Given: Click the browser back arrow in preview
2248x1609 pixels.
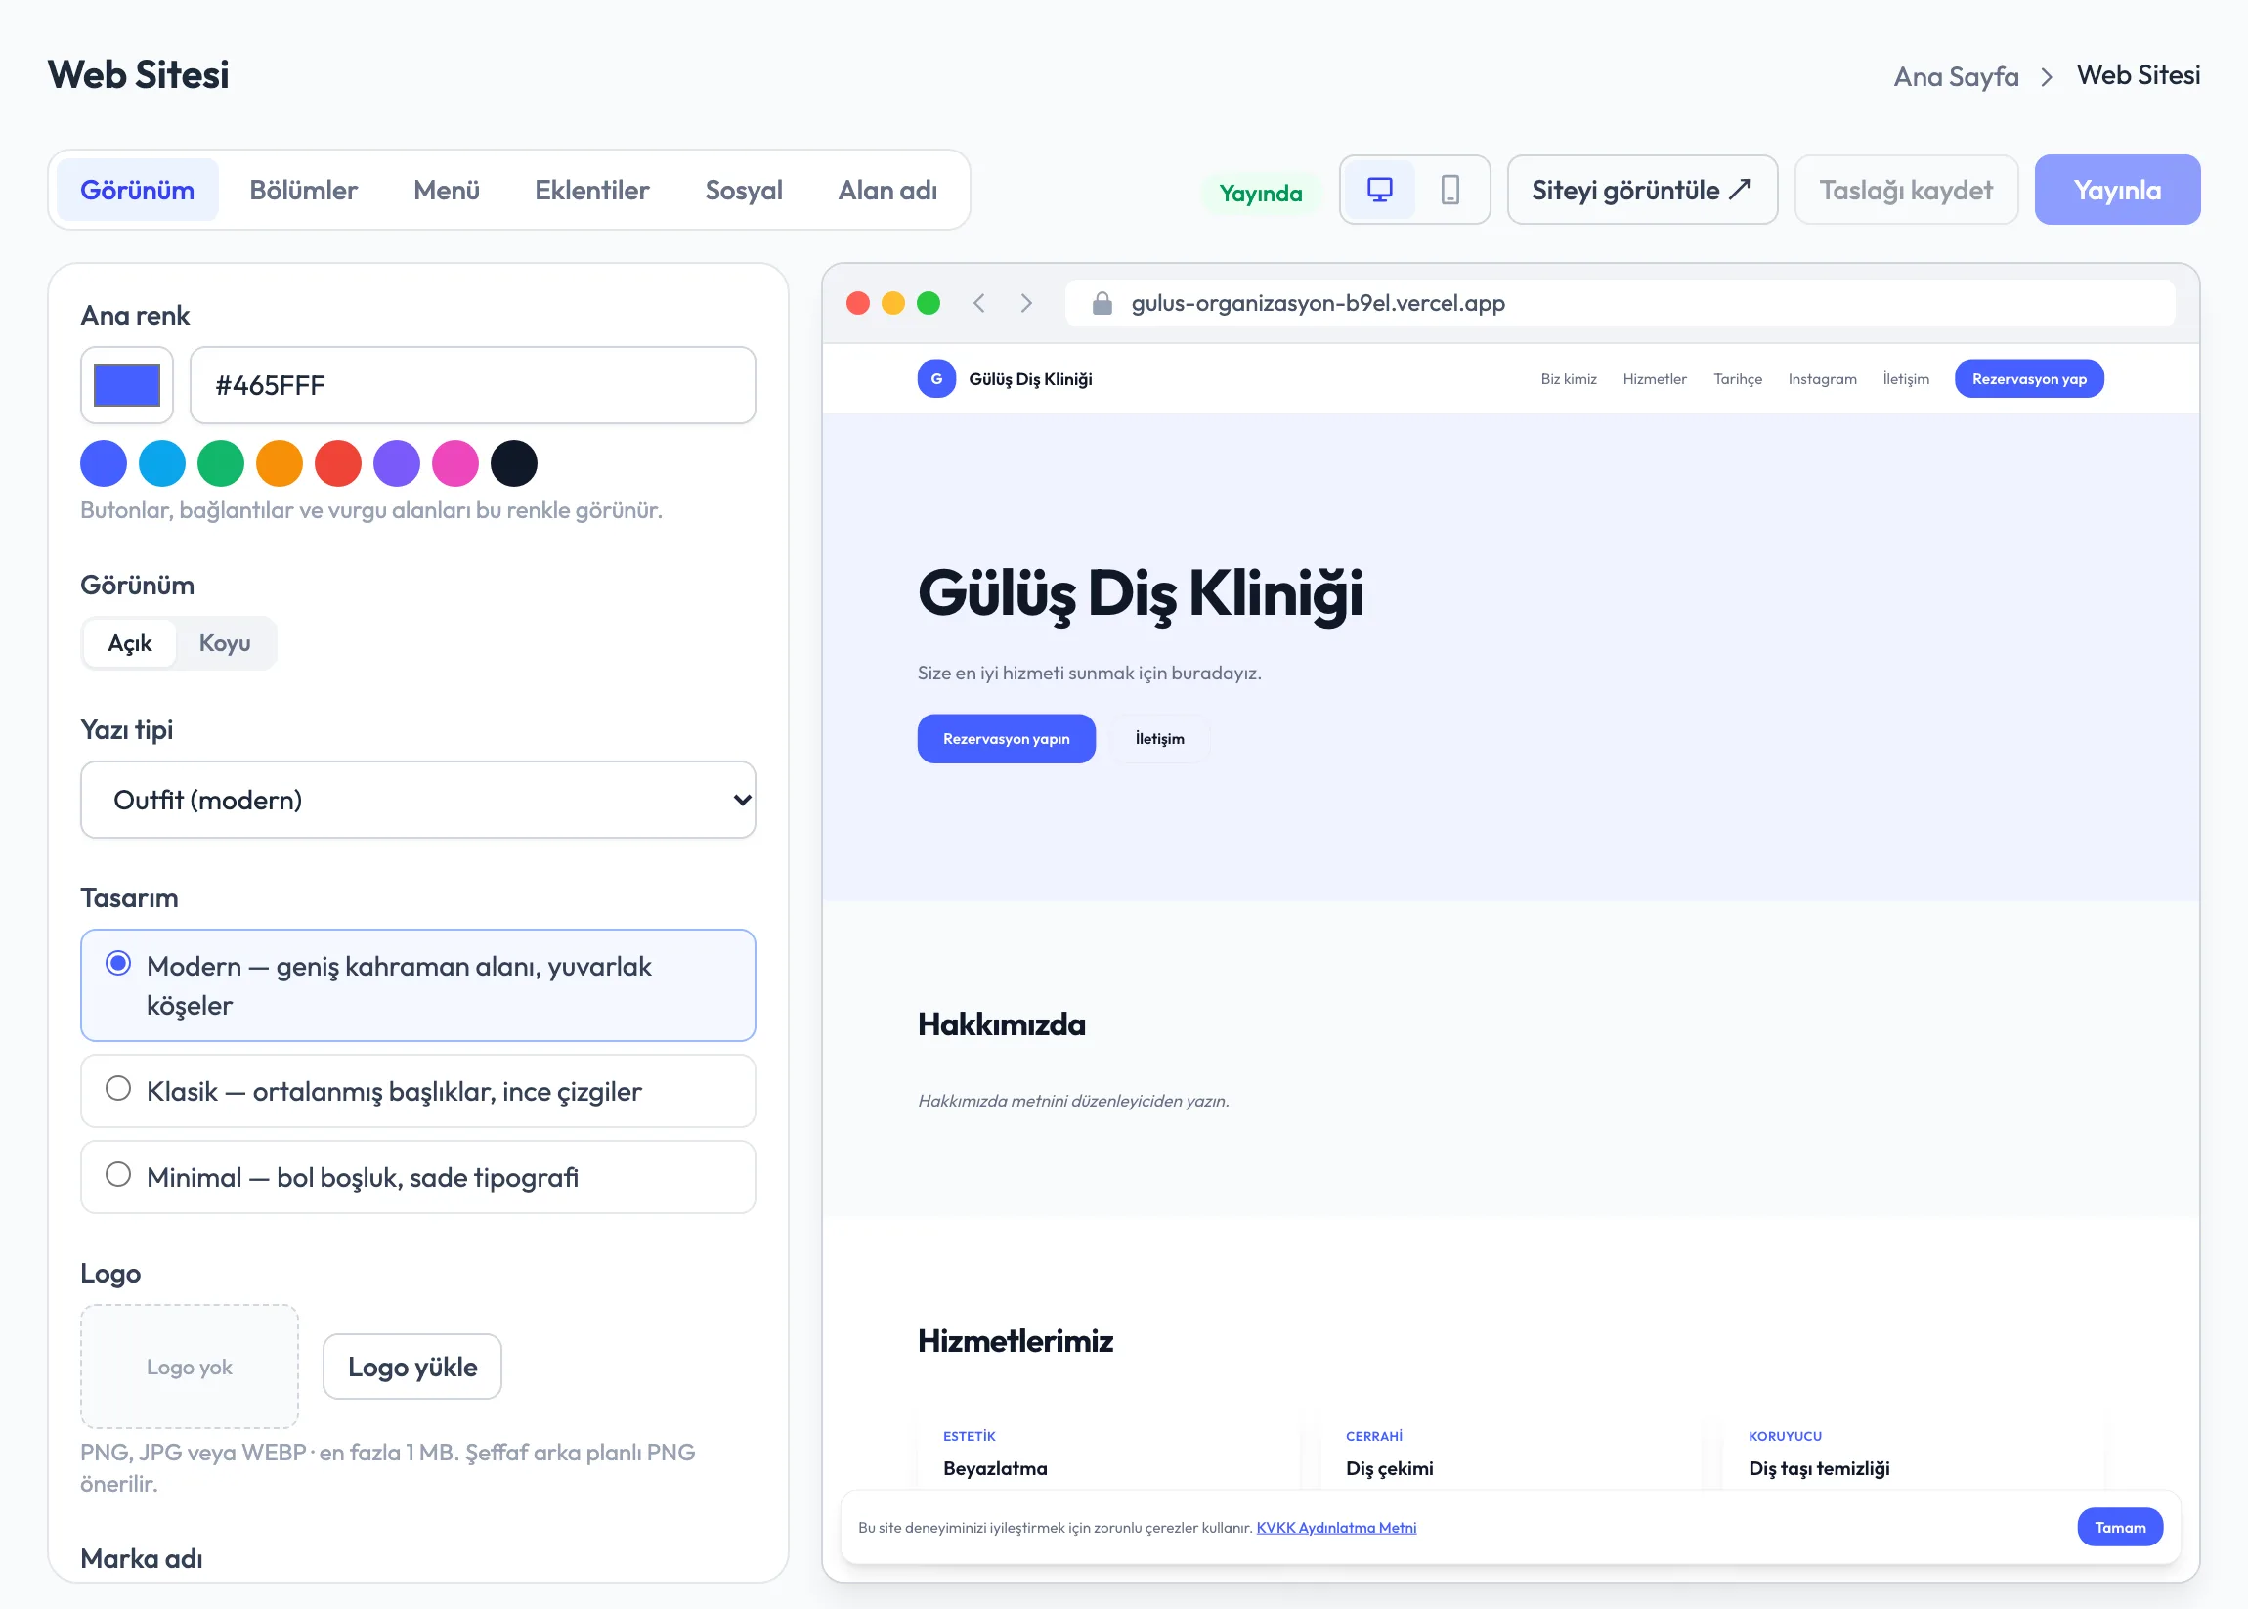Looking at the screenshot, I should (978, 303).
